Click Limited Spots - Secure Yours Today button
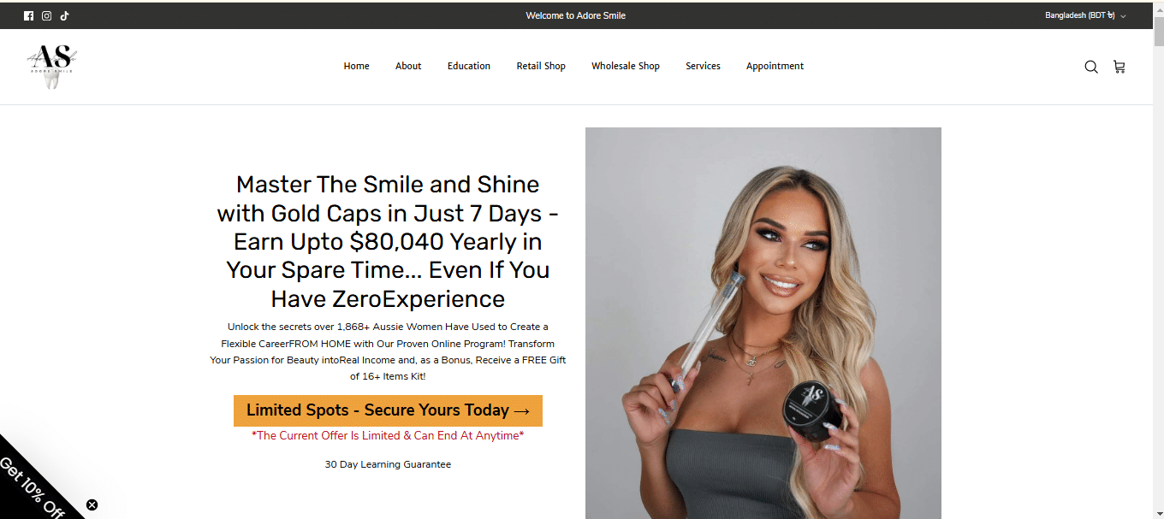This screenshot has height=519, width=1164. click(x=388, y=410)
